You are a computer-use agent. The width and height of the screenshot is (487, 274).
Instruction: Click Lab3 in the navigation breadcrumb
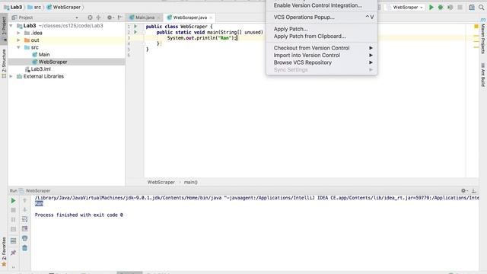13,7
